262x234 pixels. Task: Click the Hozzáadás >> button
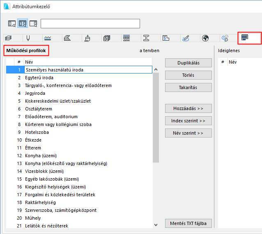coord(188,108)
